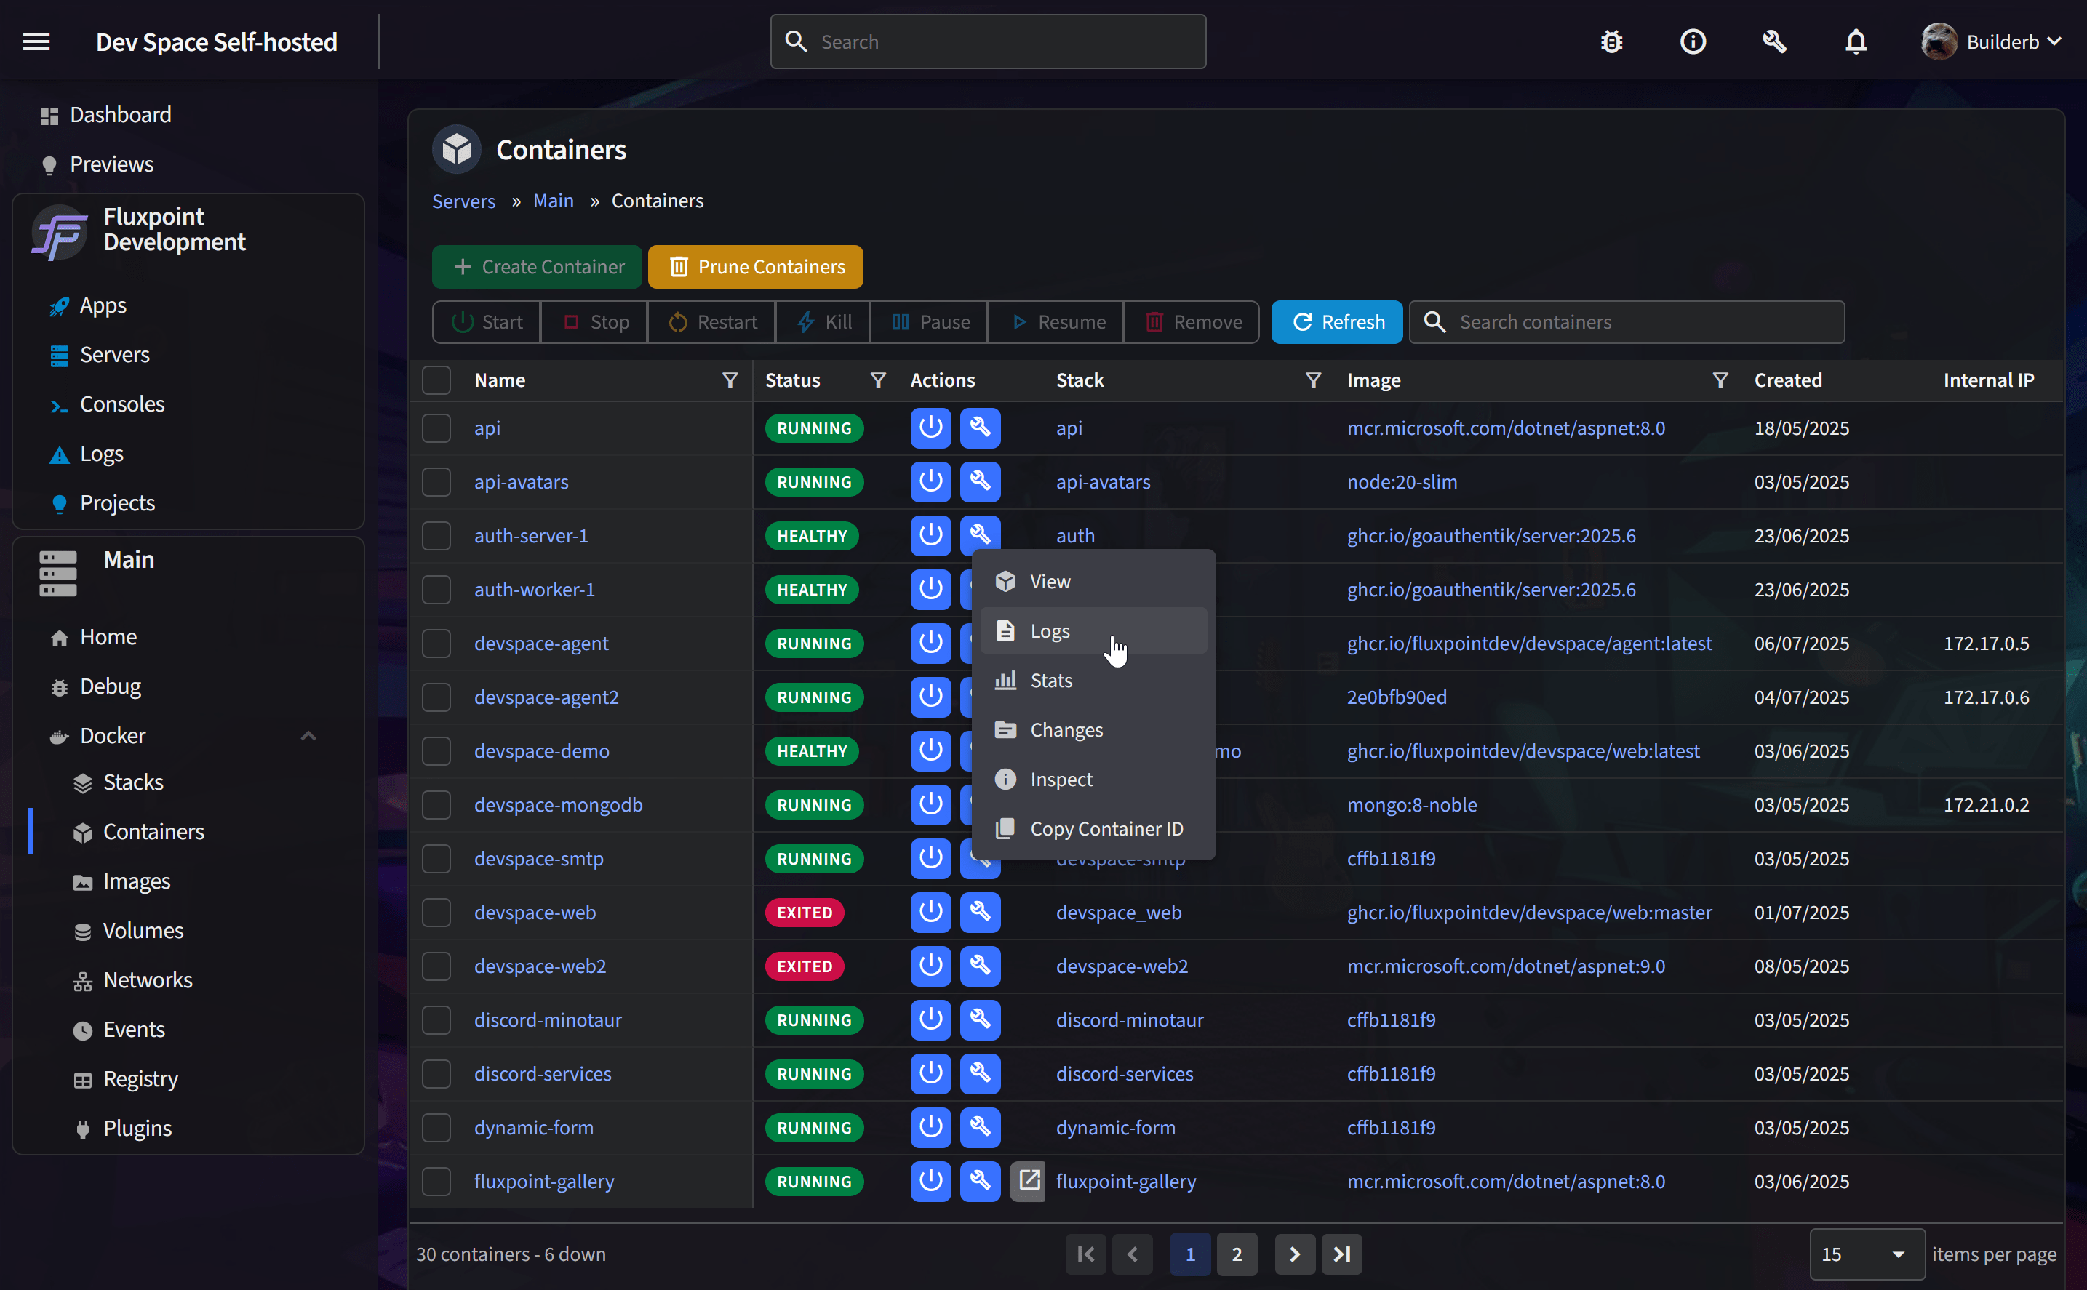Viewport: 2087px width, 1290px height.
Task: Filter the Name column
Action: pyautogui.click(x=730, y=380)
